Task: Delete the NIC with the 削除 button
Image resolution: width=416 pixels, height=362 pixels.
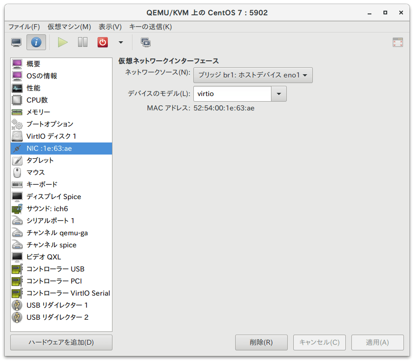Action: (261, 343)
